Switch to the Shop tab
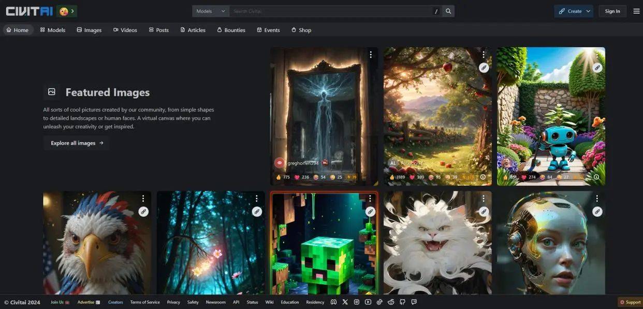The height and width of the screenshot is (309, 643). (301, 30)
